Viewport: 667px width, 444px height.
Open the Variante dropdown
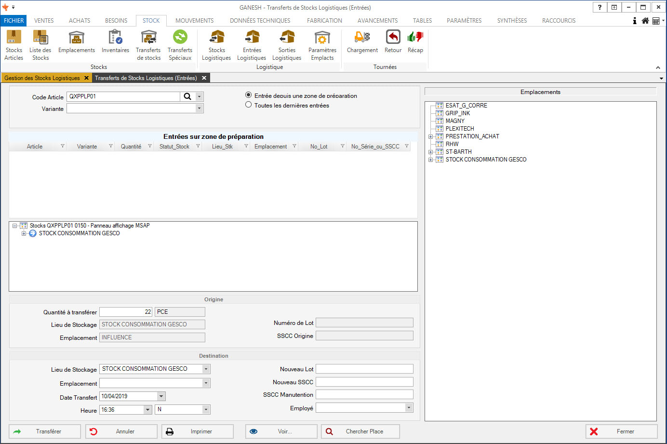199,109
